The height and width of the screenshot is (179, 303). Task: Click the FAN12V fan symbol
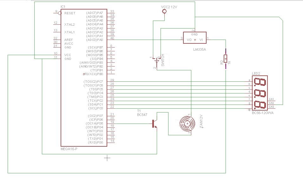[x=187, y=124]
